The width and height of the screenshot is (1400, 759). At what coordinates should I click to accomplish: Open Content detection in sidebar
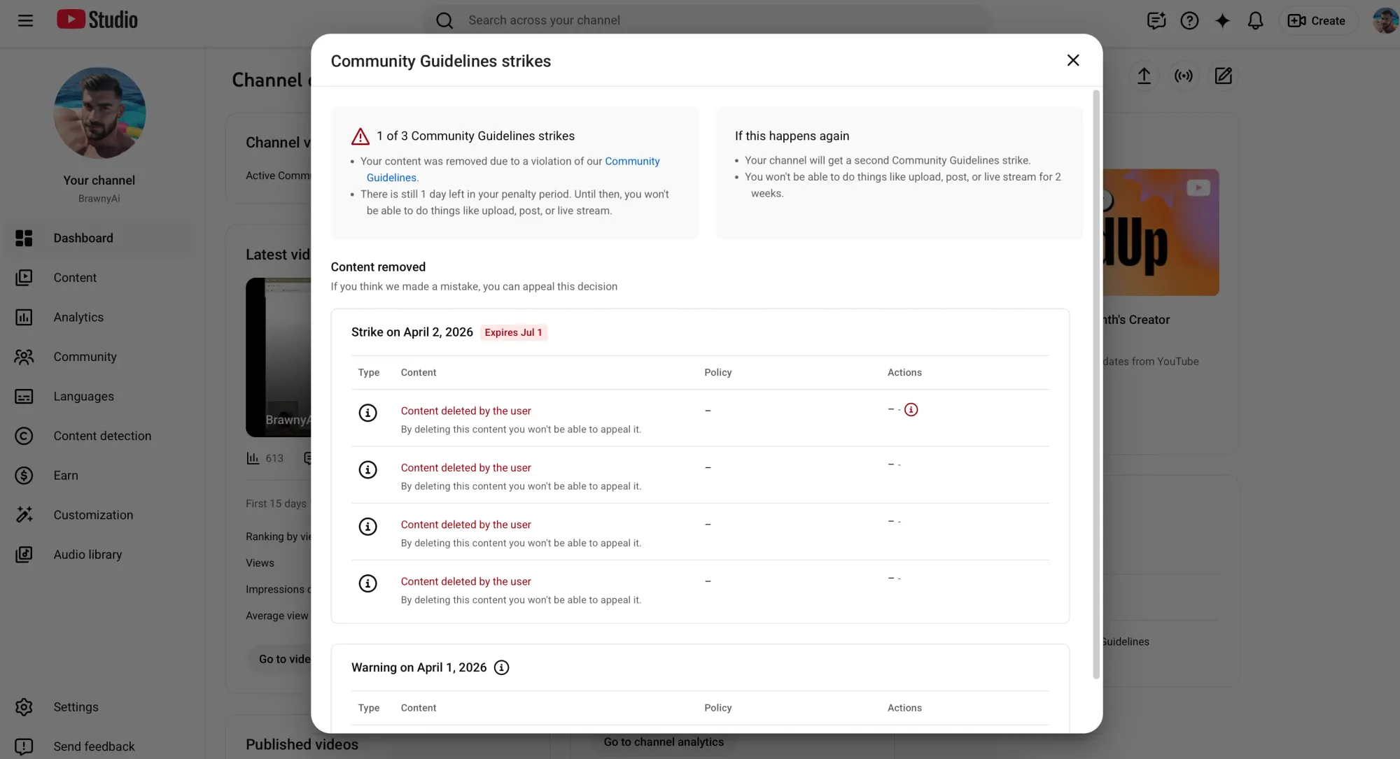pyautogui.click(x=101, y=436)
